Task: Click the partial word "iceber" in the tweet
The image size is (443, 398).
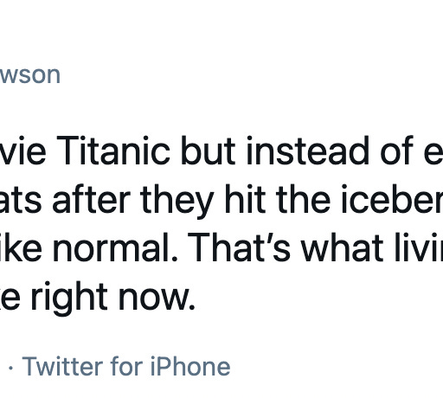Action: pos(393,199)
